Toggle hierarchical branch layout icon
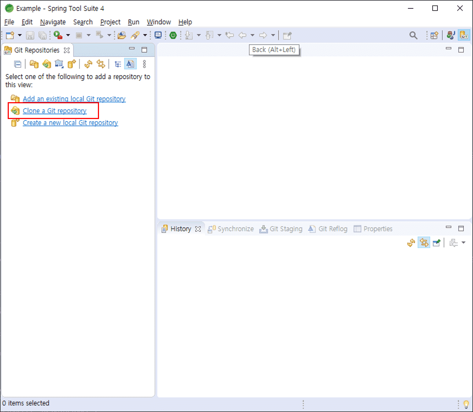 [x=118, y=64]
